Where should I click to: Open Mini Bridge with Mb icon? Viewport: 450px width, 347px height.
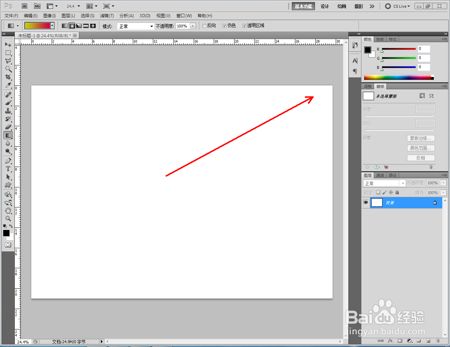coord(37,6)
